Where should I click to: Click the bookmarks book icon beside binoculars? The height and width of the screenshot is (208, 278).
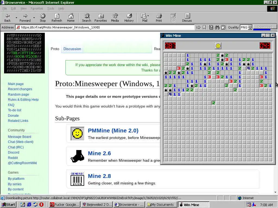coord(211,27)
